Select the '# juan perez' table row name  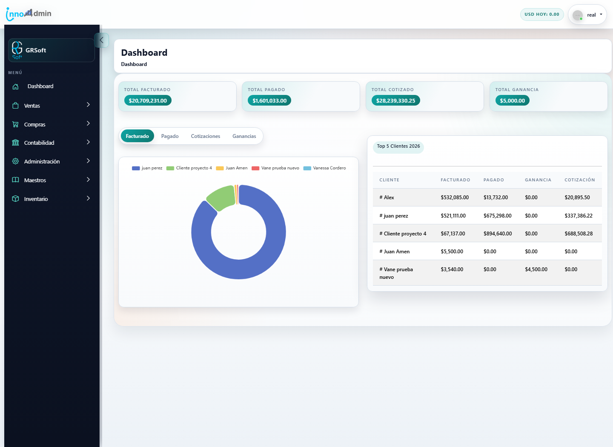394,216
